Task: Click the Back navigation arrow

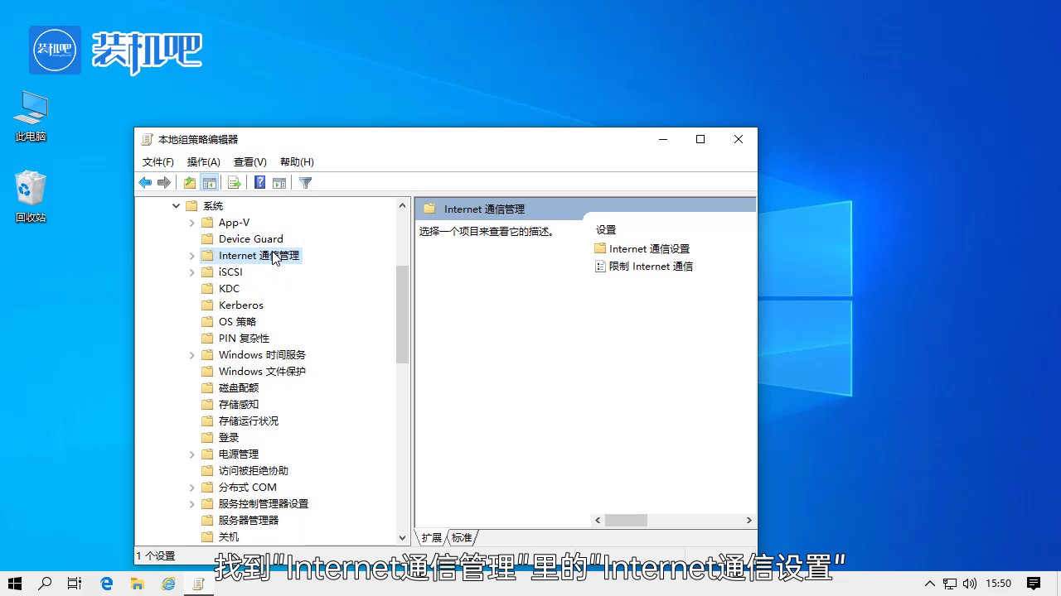Action: 145,182
